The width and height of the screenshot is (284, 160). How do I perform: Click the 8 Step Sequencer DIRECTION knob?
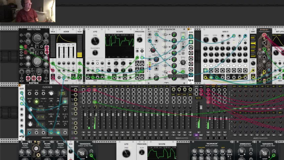[x=156, y=59]
